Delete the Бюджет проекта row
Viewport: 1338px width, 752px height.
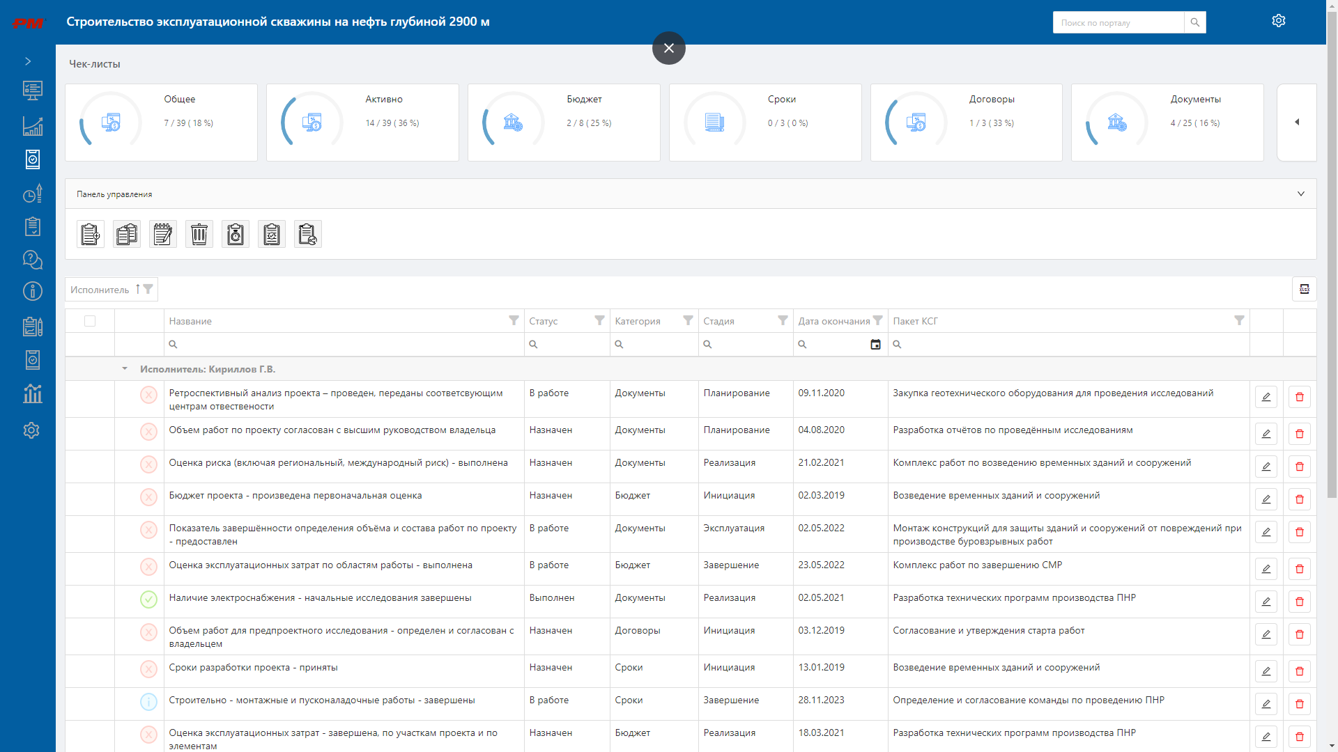(x=1300, y=499)
